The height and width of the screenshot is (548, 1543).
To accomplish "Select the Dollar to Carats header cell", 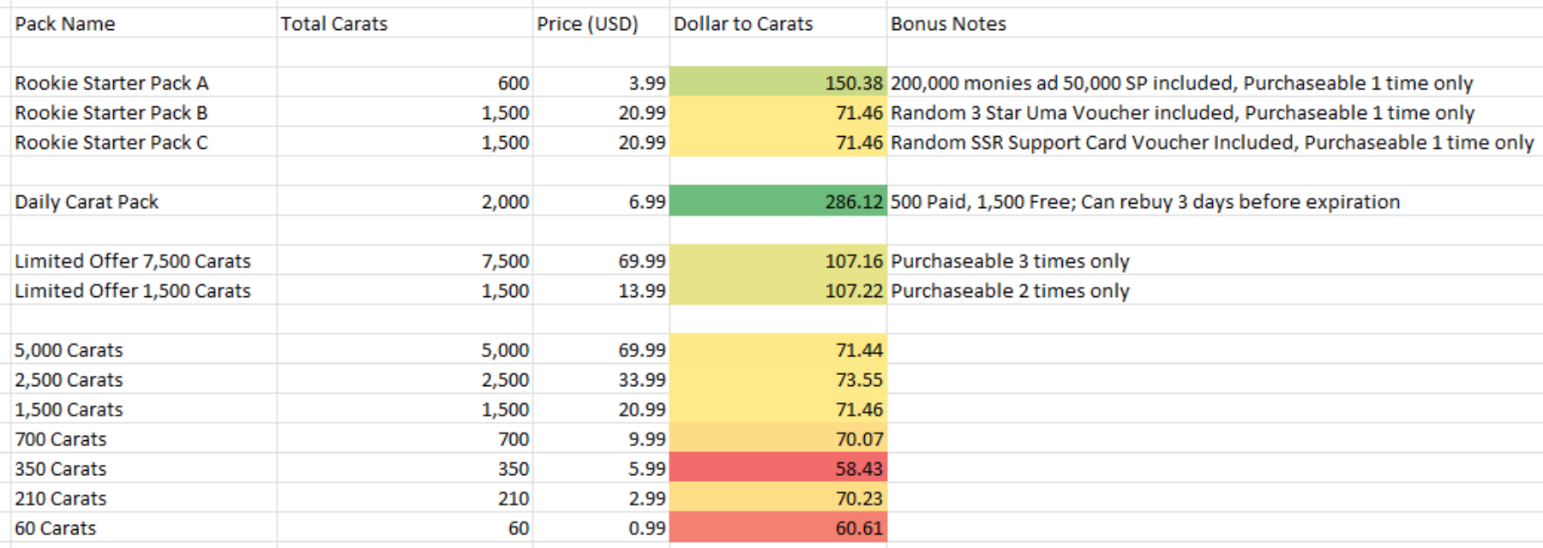I will pyautogui.click(x=778, y=23).
